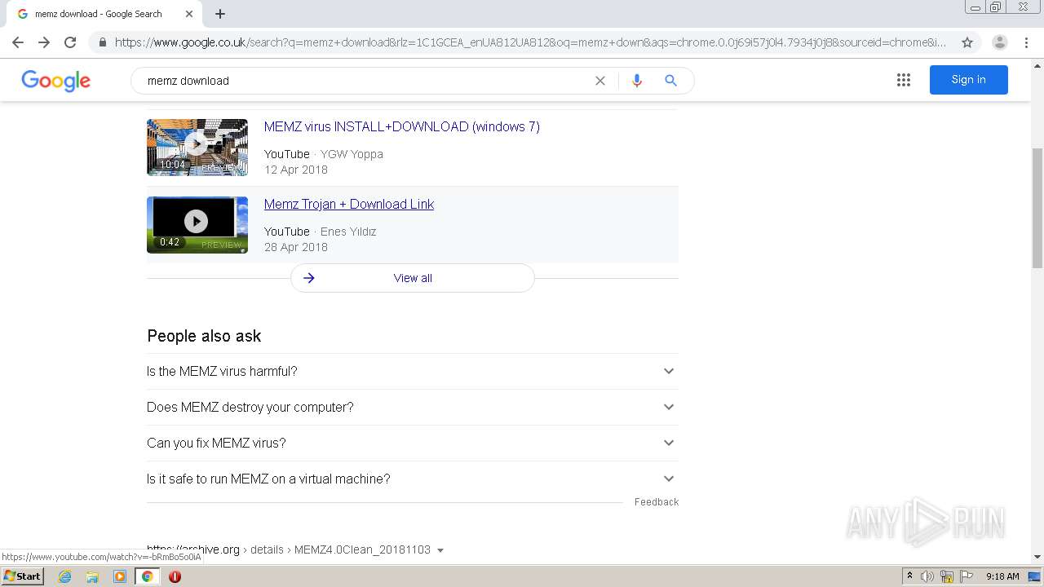Show hidden system tray icons
Screen dimensions: 1044x587
click(909, 576)
